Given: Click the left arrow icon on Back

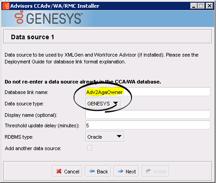Looking at the screenshot, I should coord(92,171).
